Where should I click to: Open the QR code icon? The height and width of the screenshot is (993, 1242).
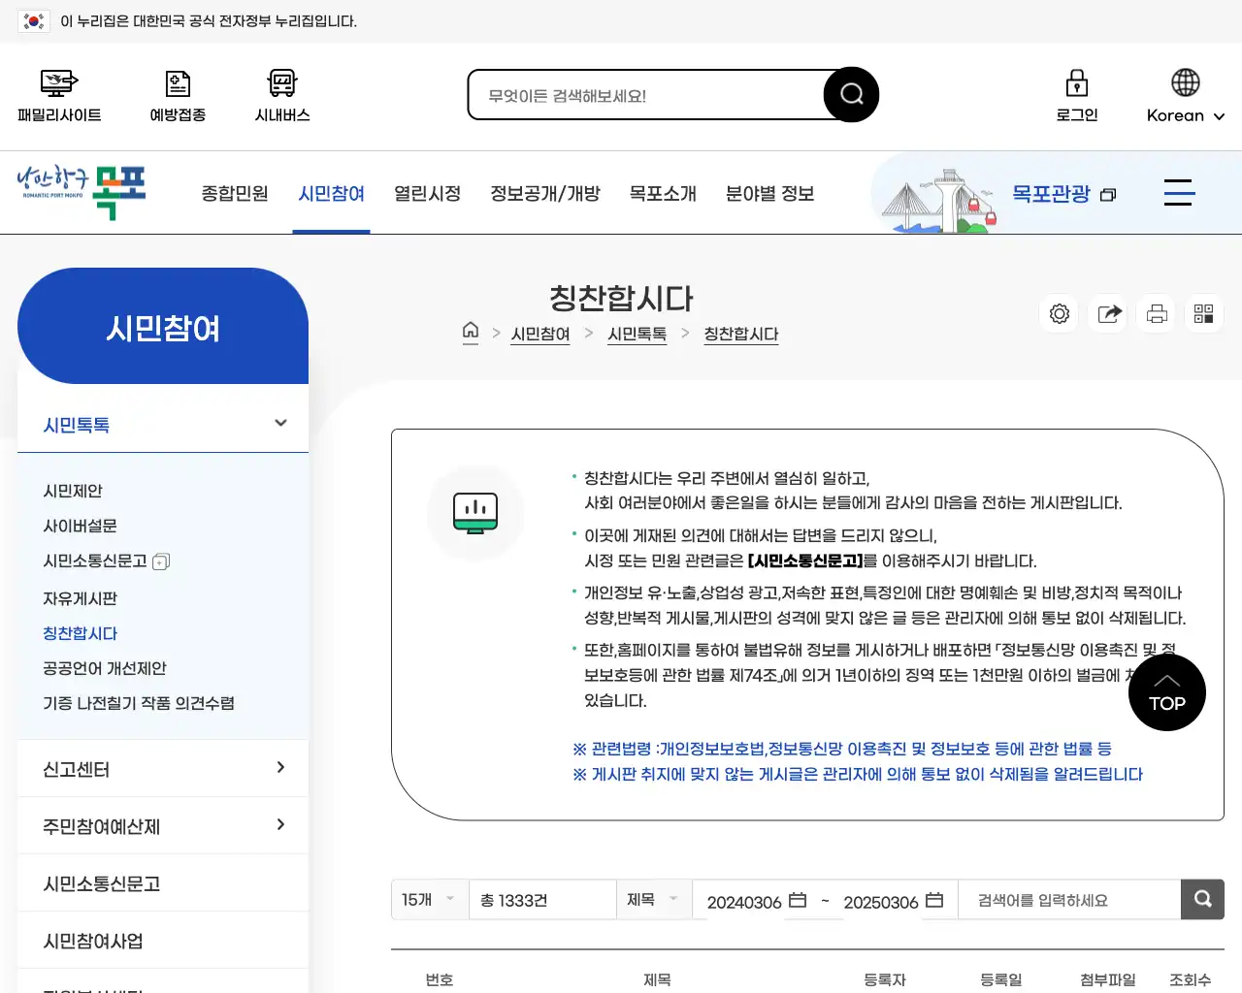[1203, 313]
